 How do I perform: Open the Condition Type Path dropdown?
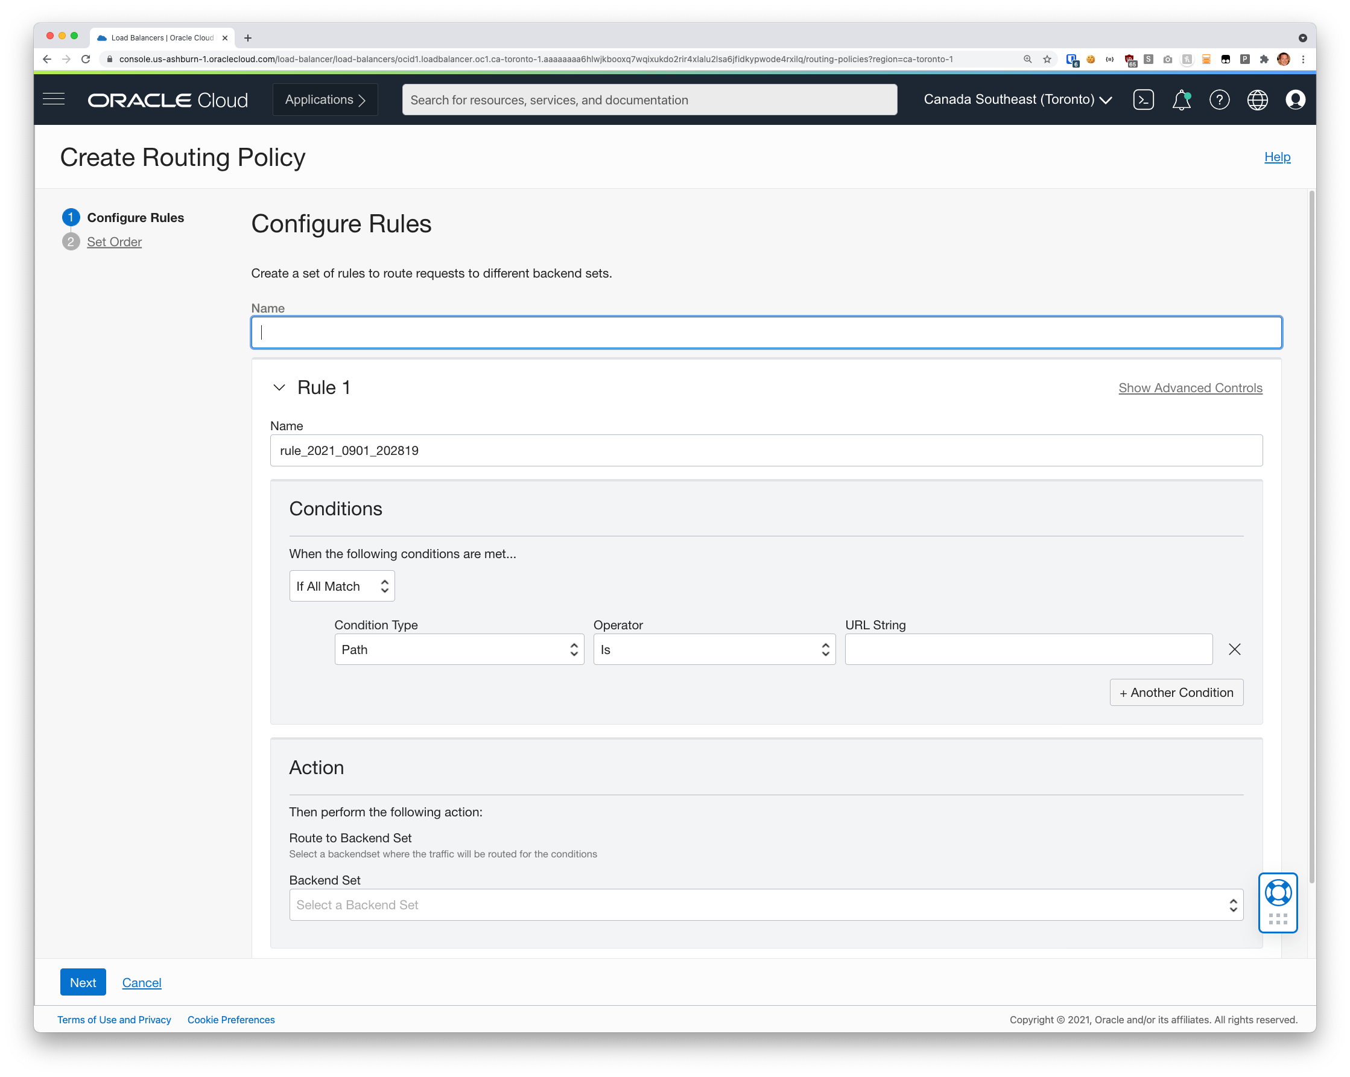pos(459,649)
